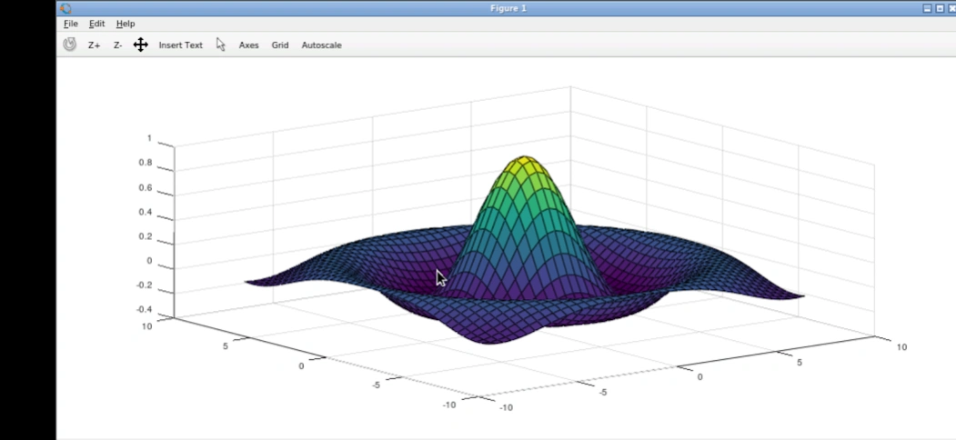Toggle the Grid display
Image resolution: width=956 pixels, height=440 pixels.
click(x=280, y=45)
